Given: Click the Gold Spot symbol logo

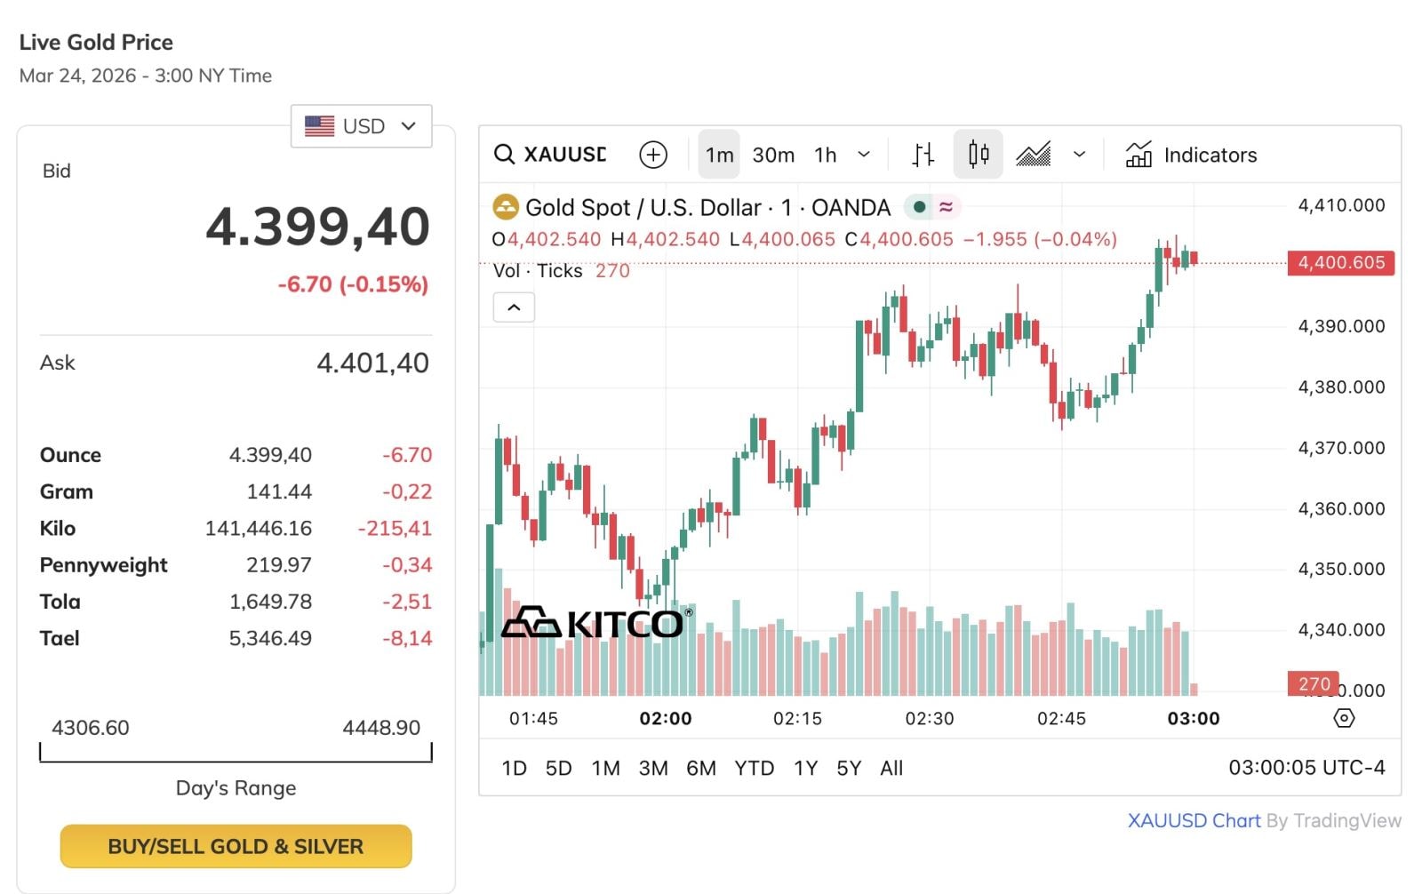Looking at the screenshot, I should pyautogui.click(x=506, y=207).
